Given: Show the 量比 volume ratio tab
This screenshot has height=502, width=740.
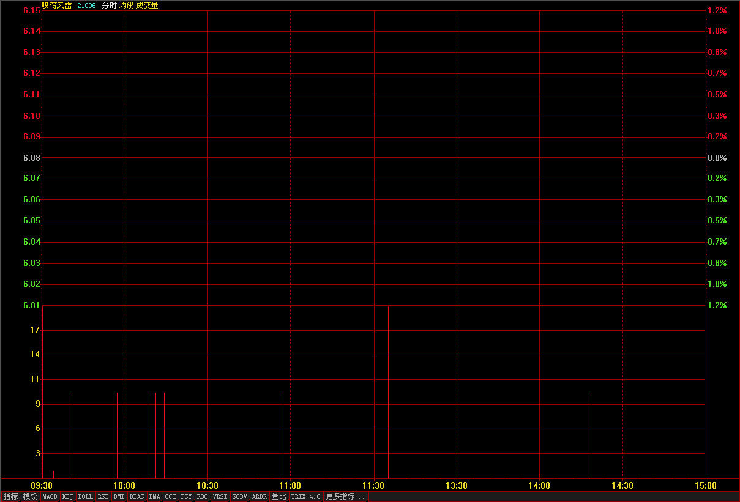Looking at the screenshot, I should [278, 496].
